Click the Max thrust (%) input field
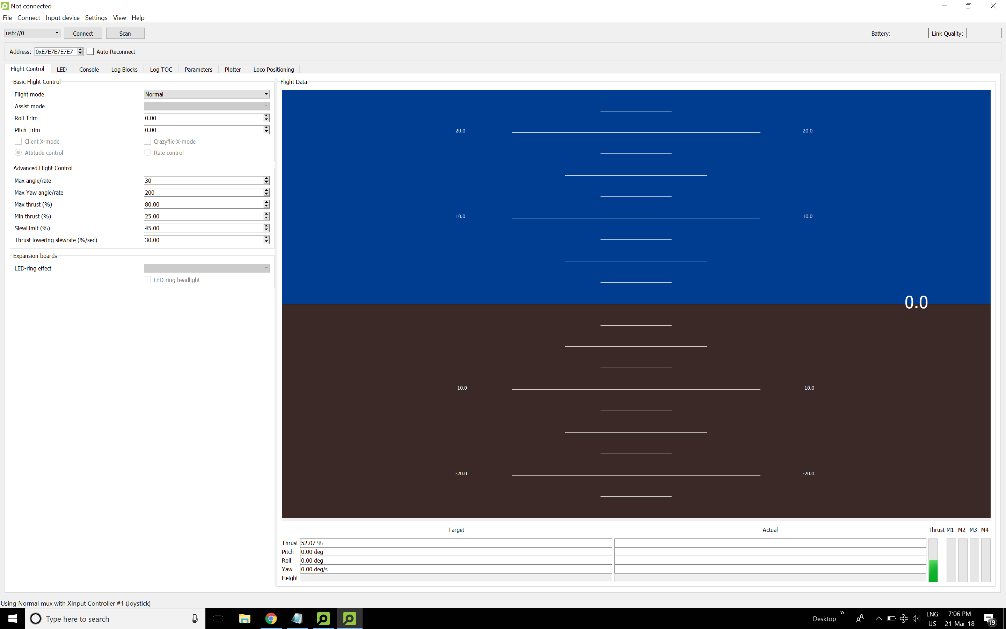This screenshot has height=629, width=1006. pyautogui.click(x=203, y=204)
